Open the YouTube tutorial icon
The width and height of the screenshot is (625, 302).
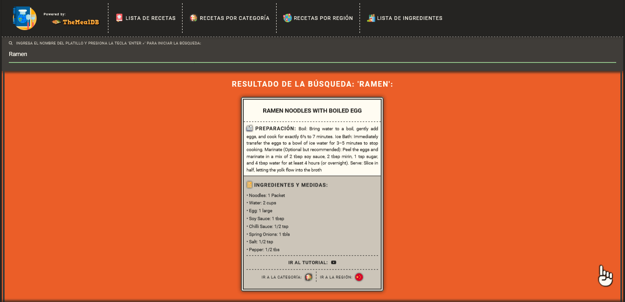[x=334, y=262]
